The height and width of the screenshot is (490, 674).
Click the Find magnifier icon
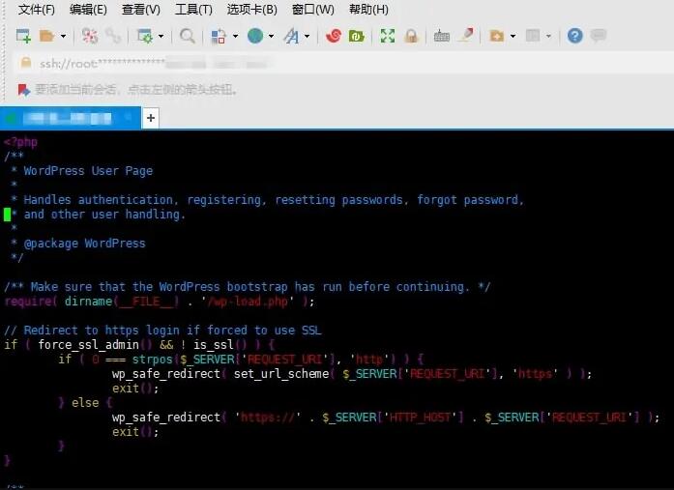click(187, 36)
